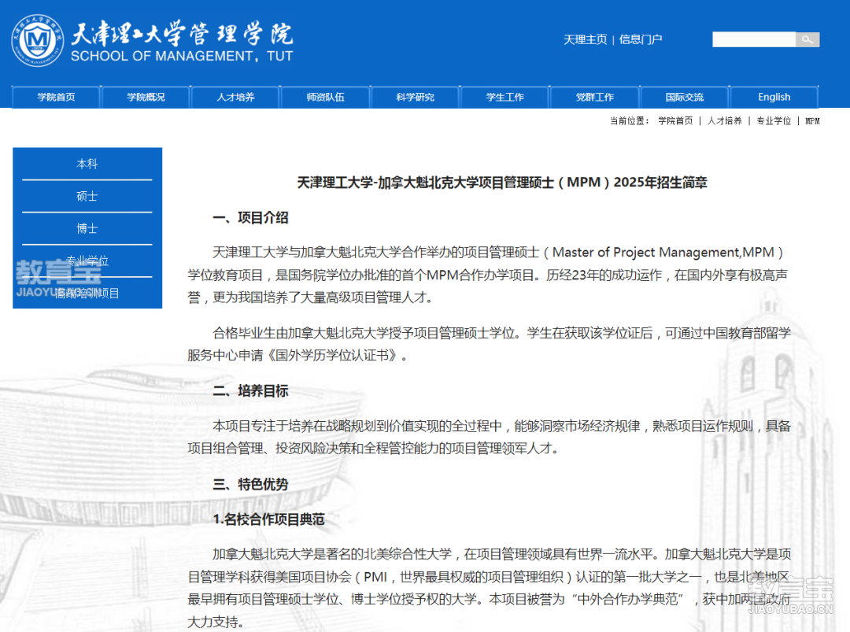
Task: Click MPM in the breadcrumb trail
Action: tap(812, 121)
